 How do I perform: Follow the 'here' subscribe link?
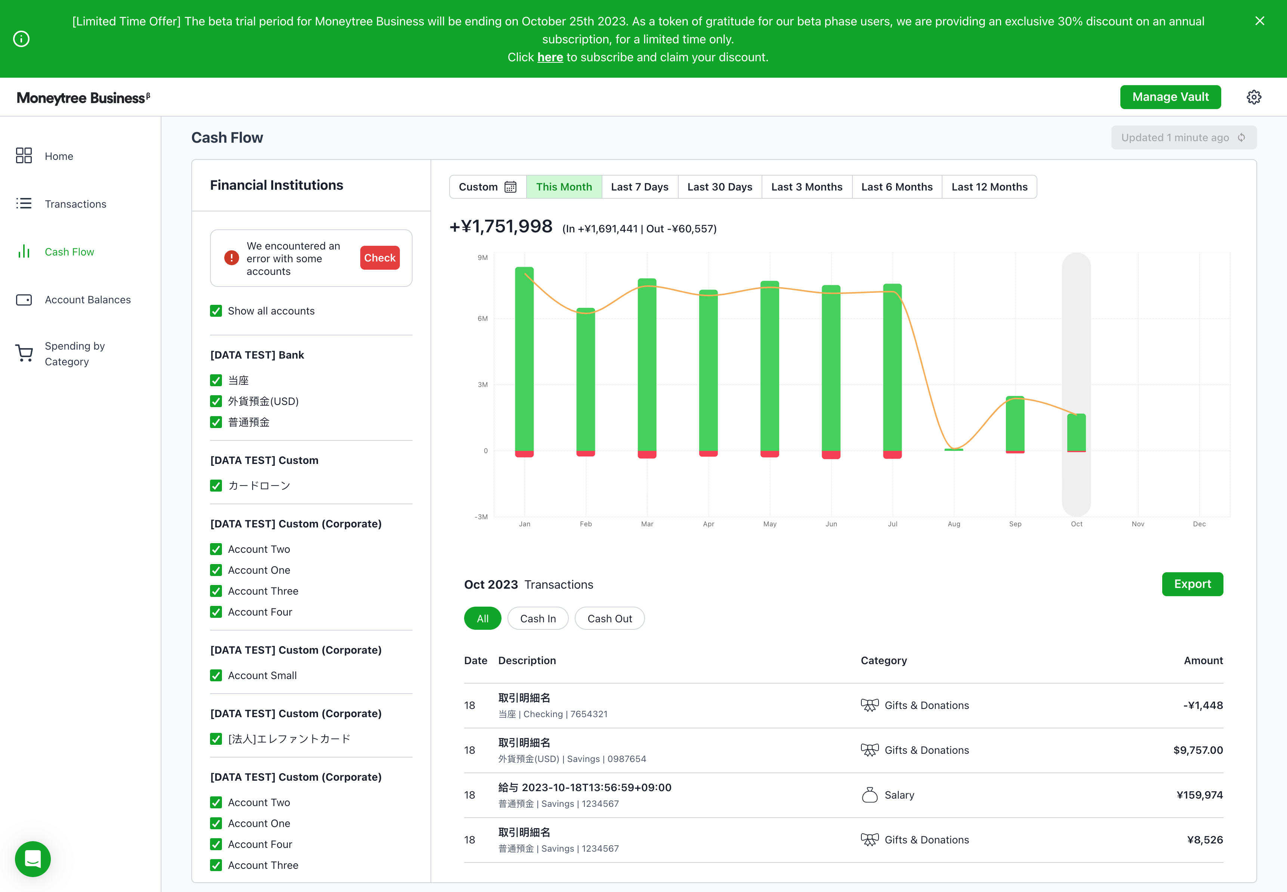[x=550, y=57]
